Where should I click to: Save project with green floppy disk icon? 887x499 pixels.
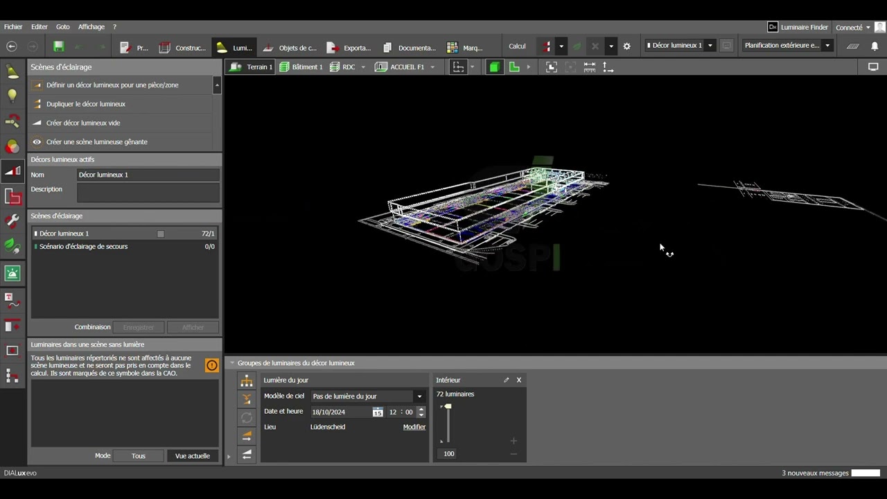pos(59,46)
